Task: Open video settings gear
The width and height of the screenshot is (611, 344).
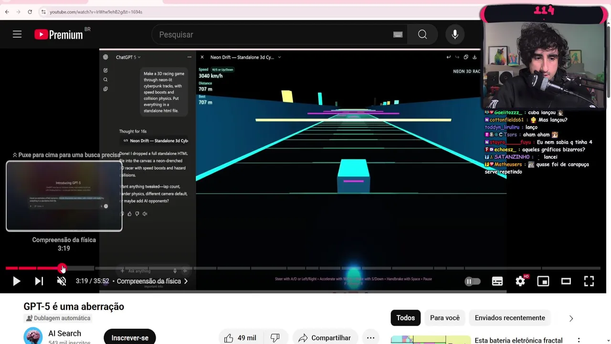Action: (520, 281)
